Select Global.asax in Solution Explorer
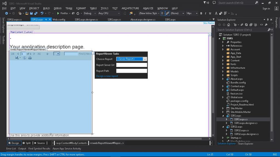The height and width of the screenshot is (157, 280). [x=237, y=97]
